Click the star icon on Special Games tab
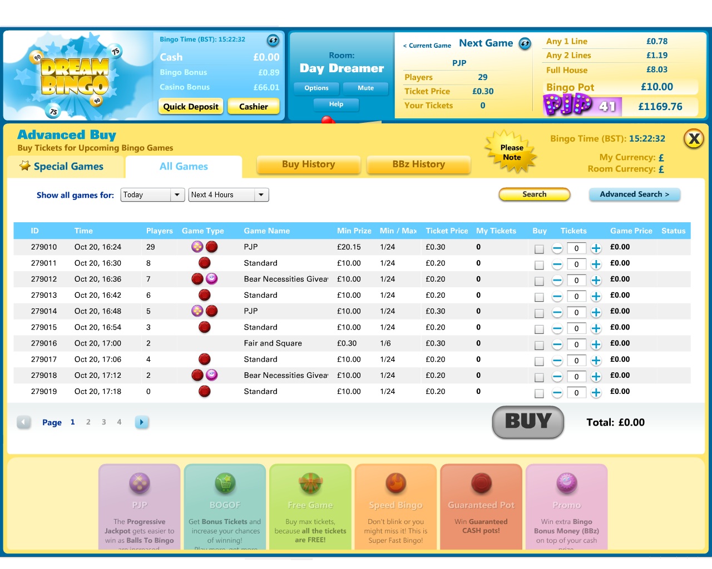The image size is (712, 569). pyautogui.click(x=24, y=166)
